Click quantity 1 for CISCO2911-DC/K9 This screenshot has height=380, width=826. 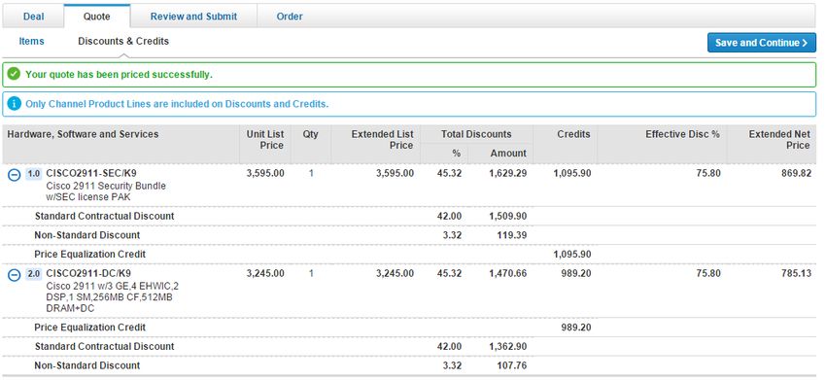pos(311,273)
